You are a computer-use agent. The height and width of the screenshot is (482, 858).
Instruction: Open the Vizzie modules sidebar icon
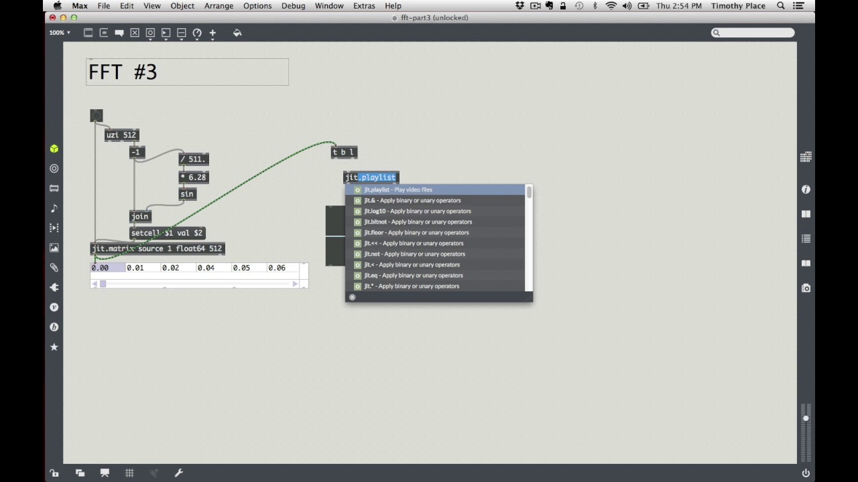click(x=54, y=307)
